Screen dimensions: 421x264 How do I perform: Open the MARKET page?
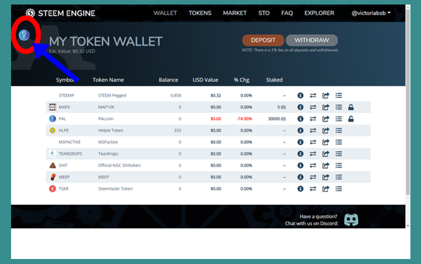pos(235,13)
